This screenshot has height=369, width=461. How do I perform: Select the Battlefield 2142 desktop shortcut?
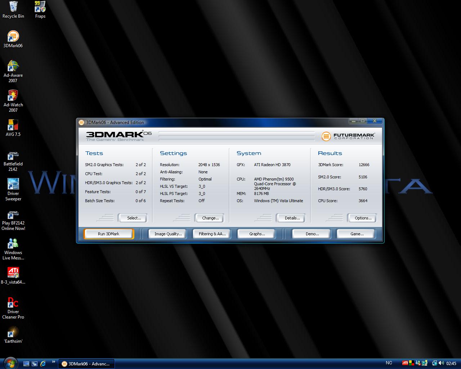[13, 161]
